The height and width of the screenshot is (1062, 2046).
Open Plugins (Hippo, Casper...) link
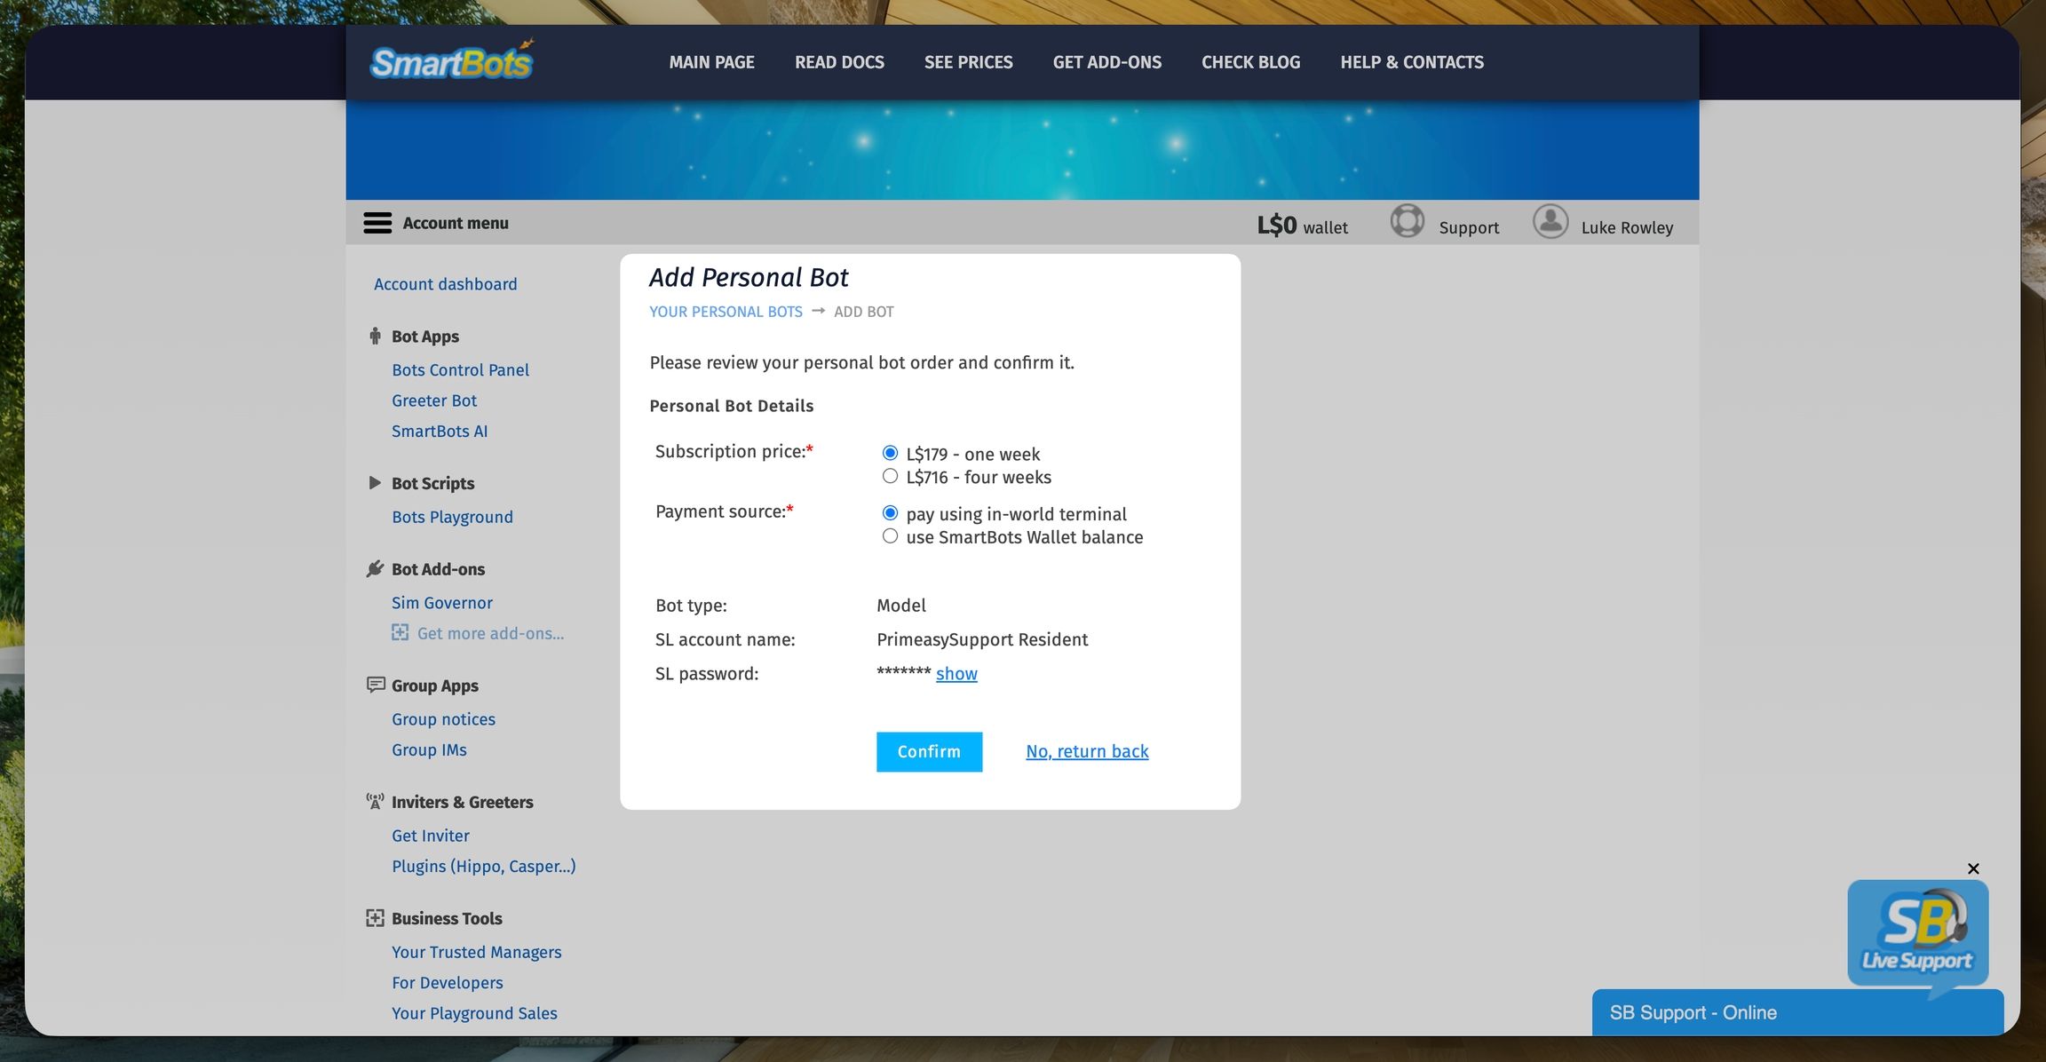pyautogui.click(x=484, y=866)
